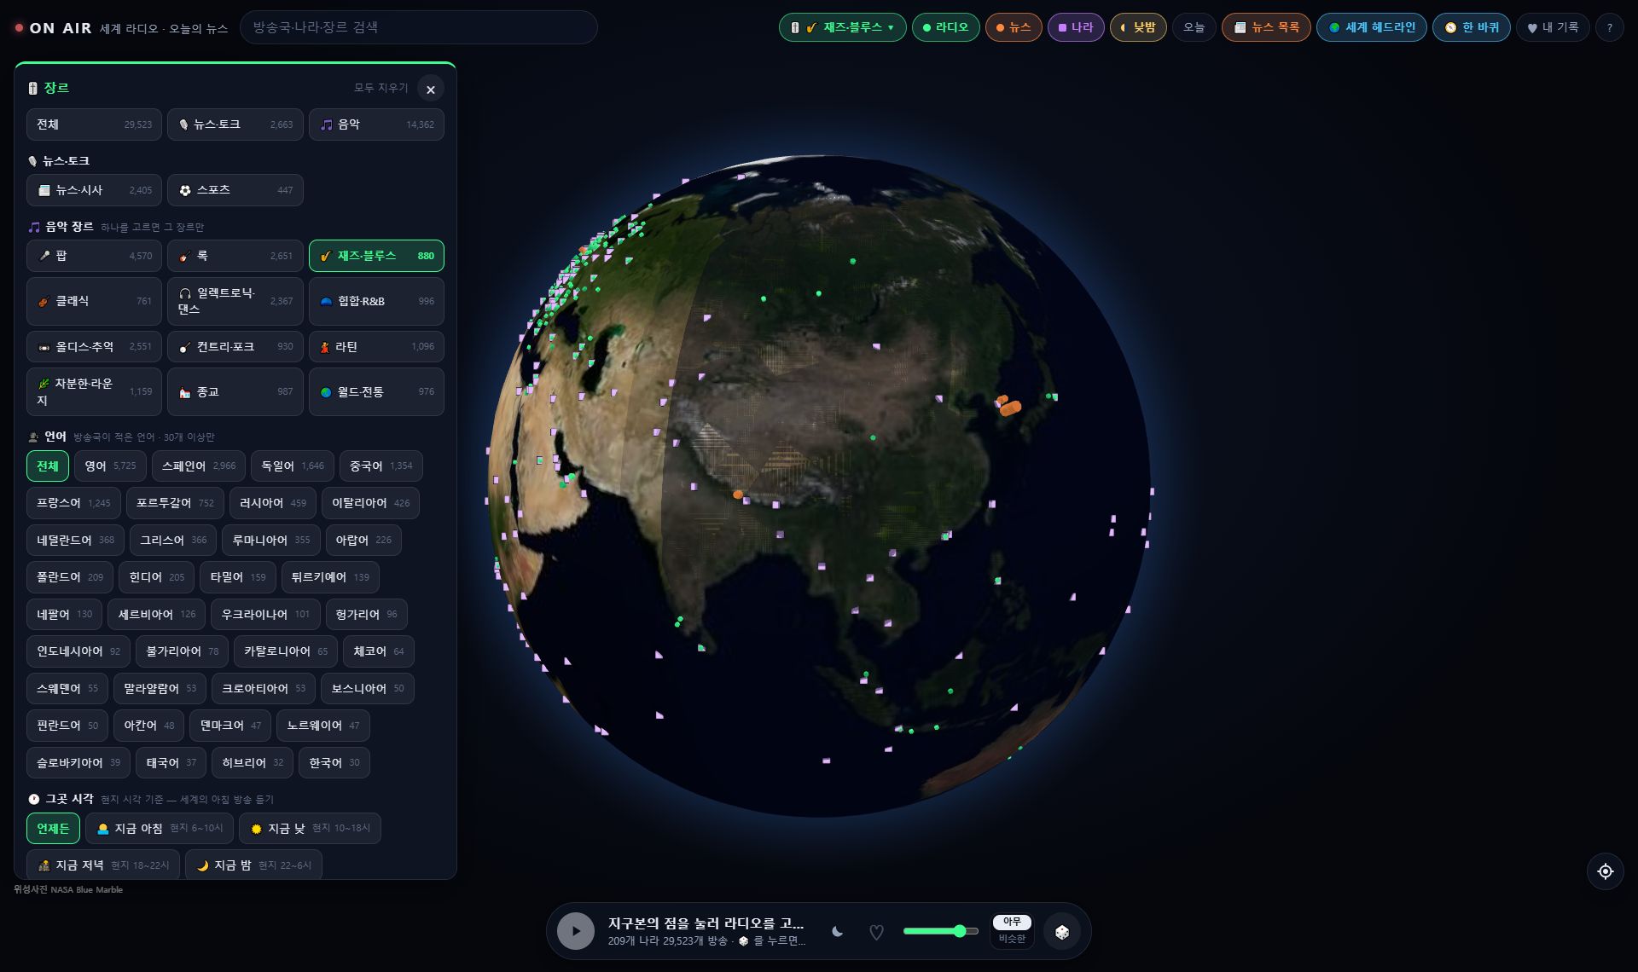The height and width of the screenshot is (972, 1638).
Task: Adjust the green volume slider
Action: pyautogui.click(x=940, y=931)
